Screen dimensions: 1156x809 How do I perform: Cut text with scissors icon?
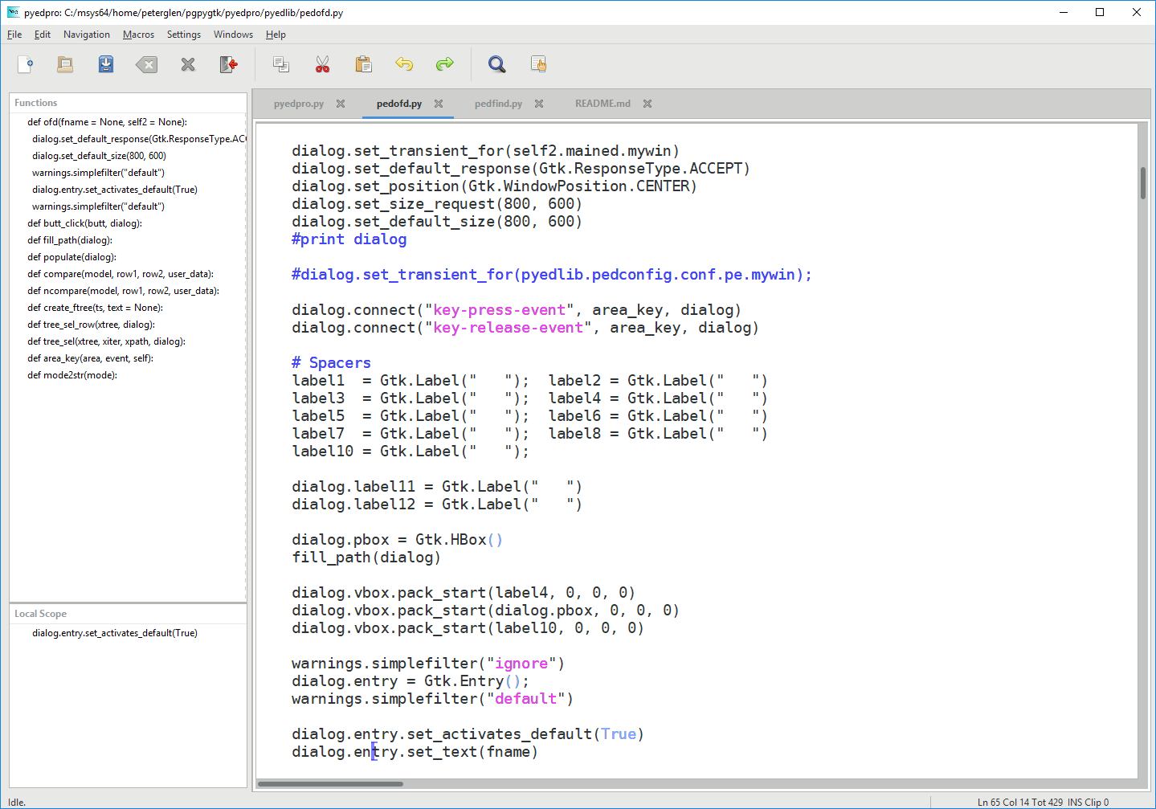(322, 64)
